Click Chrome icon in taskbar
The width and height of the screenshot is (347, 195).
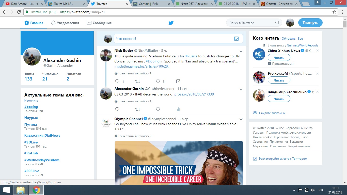coord(36,190)
